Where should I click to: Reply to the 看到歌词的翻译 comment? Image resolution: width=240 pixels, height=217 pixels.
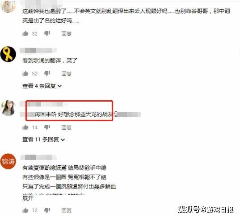(67, 74)
